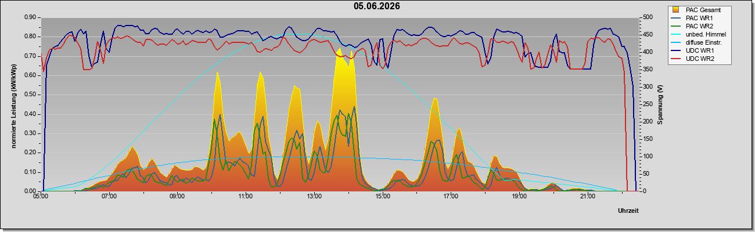Click the 0.90 value on the left axis
This screenshot has width=755, height=232.
coord(31,17)
